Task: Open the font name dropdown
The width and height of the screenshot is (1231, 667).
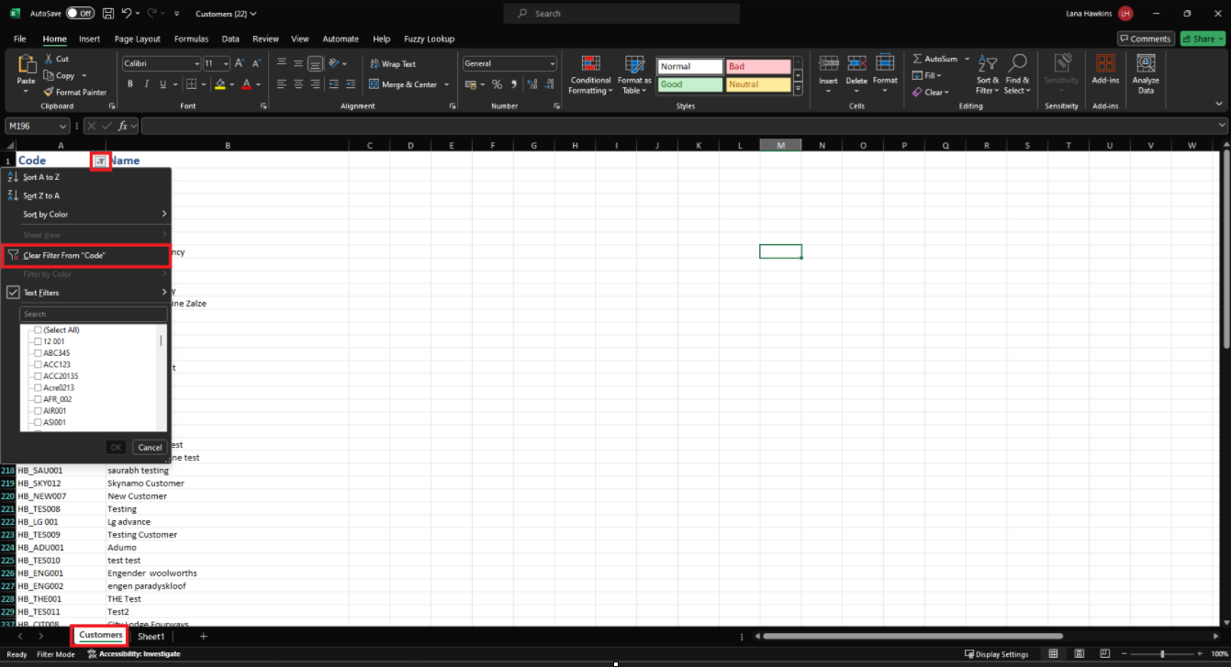Action: click(x=196, y=64)
